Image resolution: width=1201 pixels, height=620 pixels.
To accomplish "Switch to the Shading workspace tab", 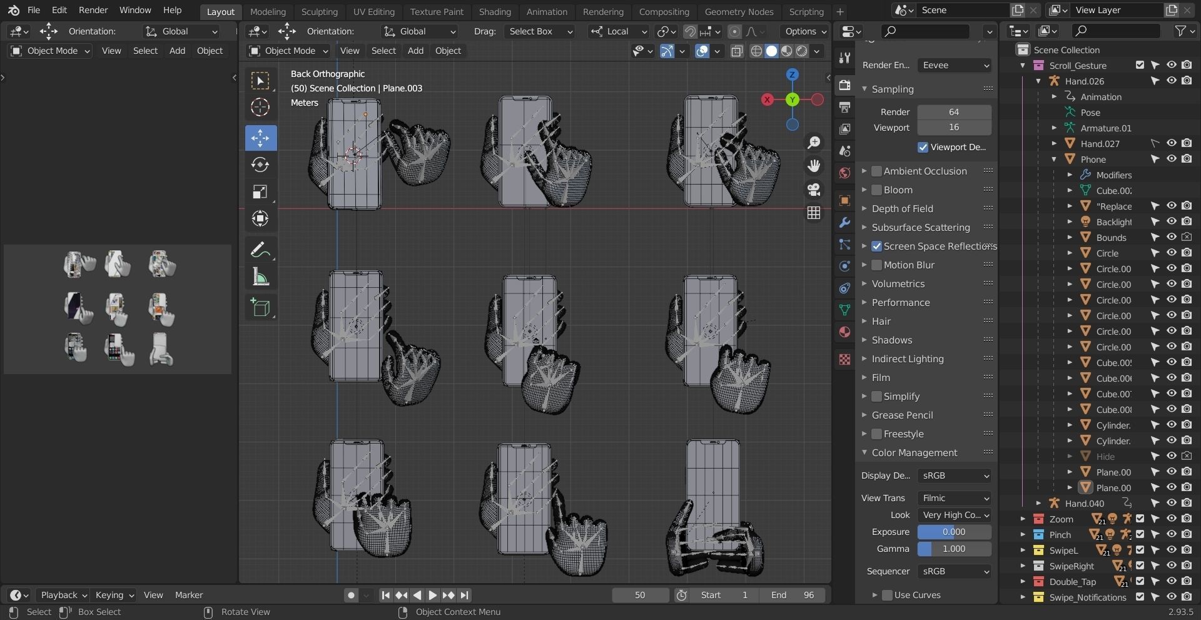I will 495,11.
